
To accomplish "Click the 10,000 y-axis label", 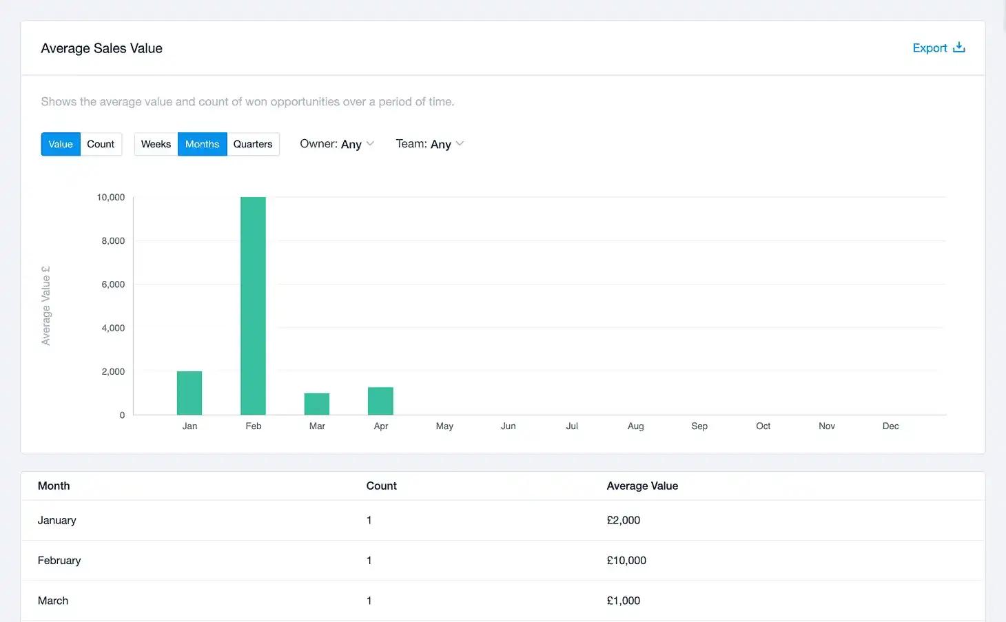I will (111, 197).
